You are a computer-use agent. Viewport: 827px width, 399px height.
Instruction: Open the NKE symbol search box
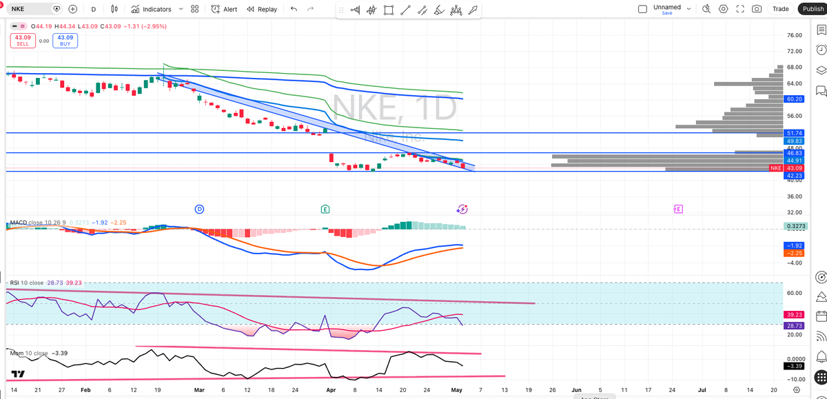click(36, 9)
